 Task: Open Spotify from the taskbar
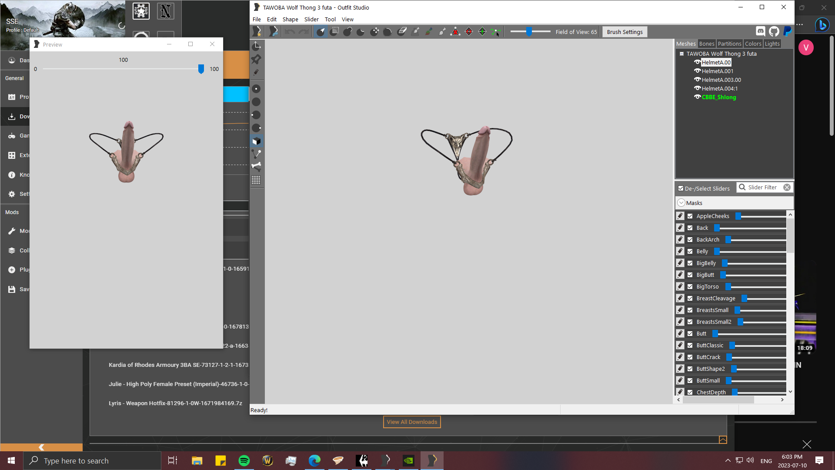click(x=244, y=460)
